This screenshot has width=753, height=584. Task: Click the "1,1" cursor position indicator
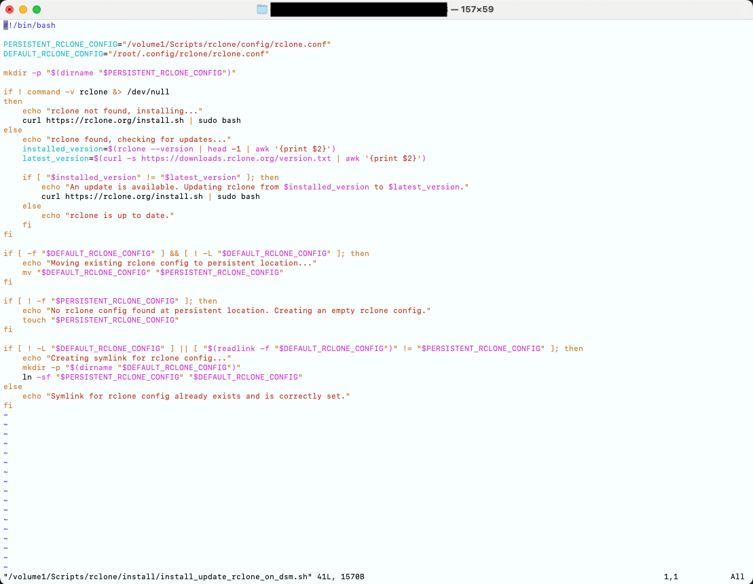click(671, 577)
